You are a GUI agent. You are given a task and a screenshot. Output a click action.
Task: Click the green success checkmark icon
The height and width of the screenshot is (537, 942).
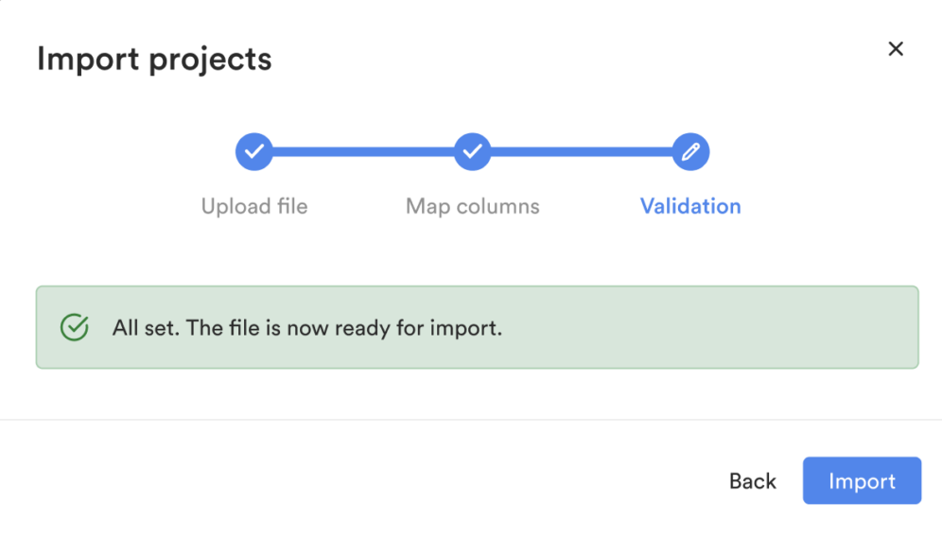tap(75, 327)
